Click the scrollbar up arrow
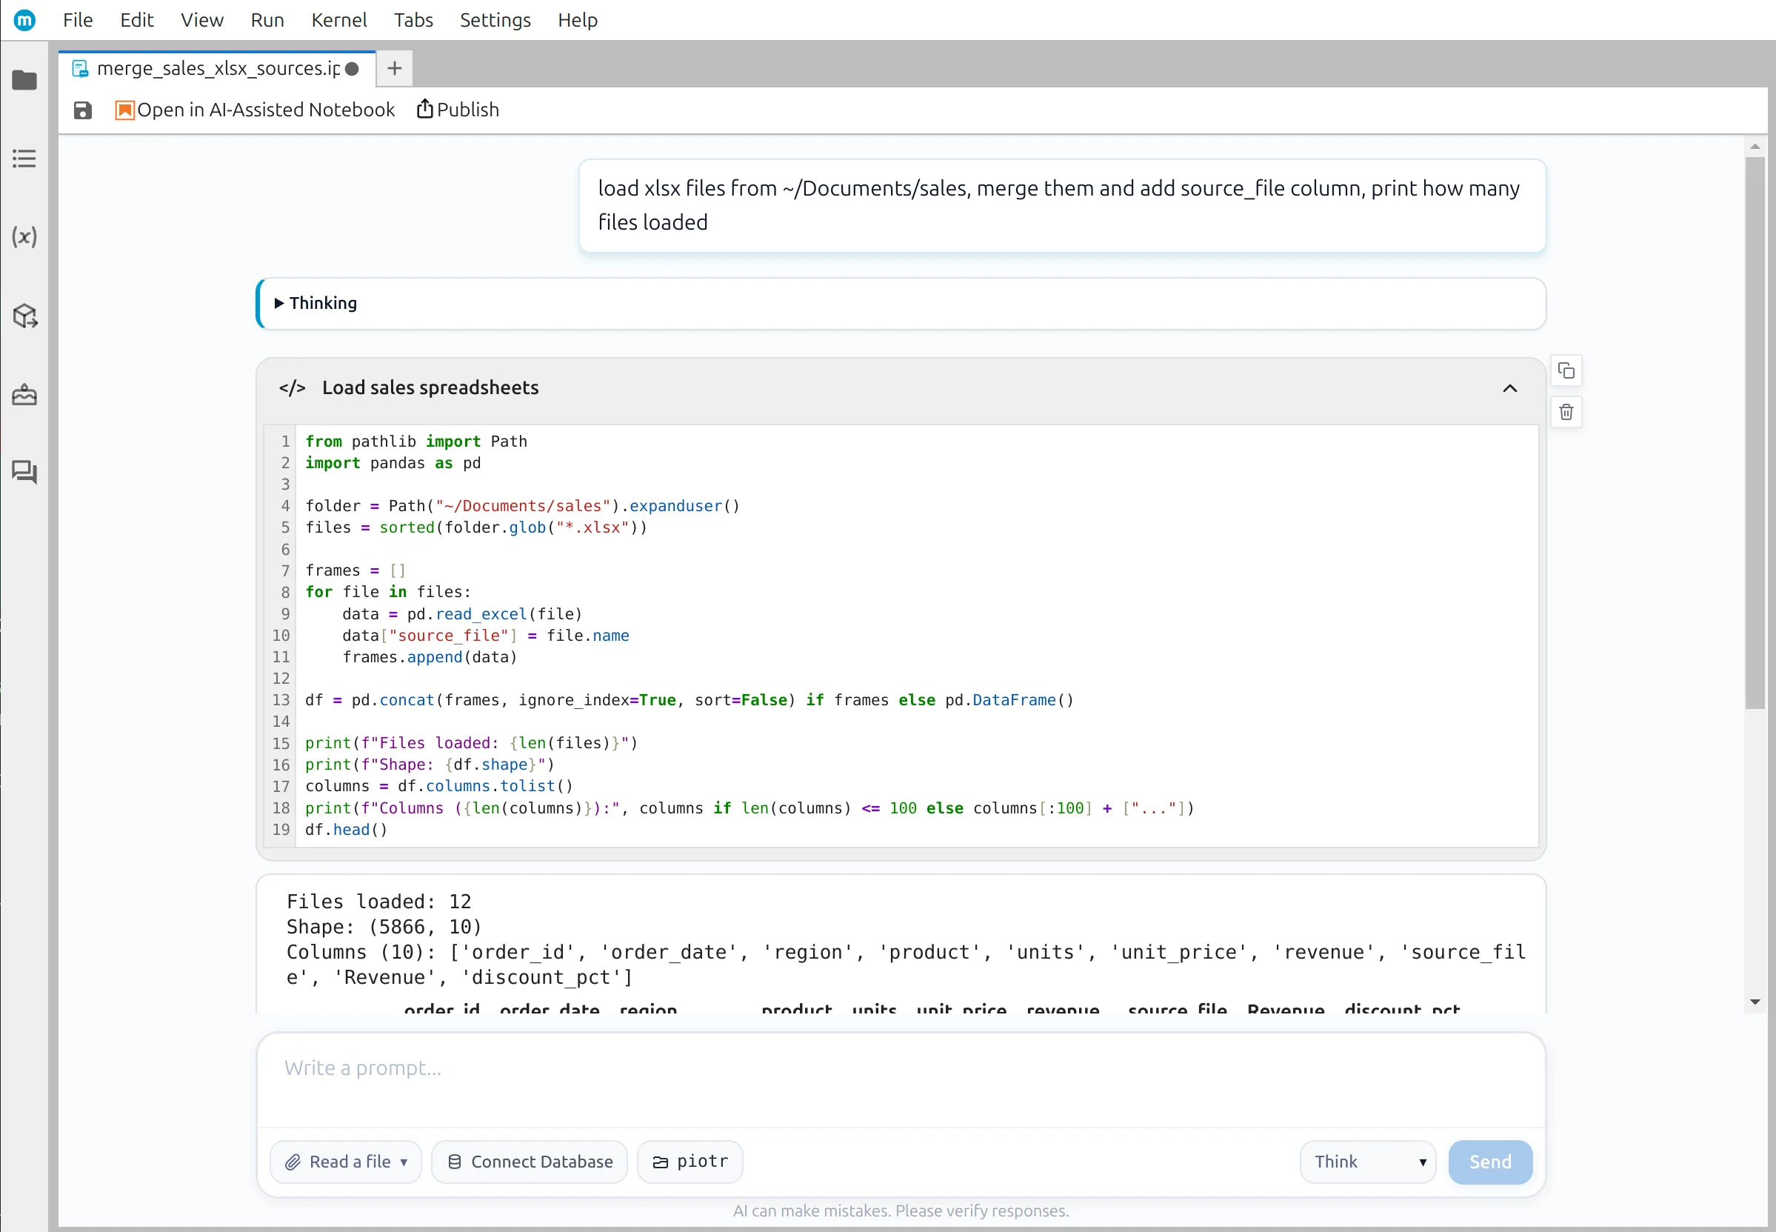This screenshot has width=1776, height=1232. [x=1755, y=147]
